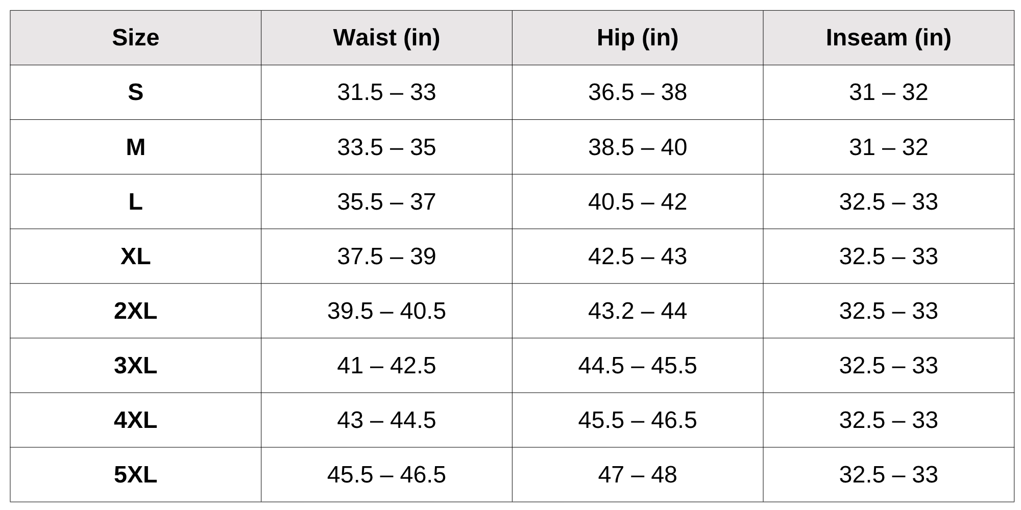Click the 5XL size row label
Viewport: 1021px width, 510px height.
coord(135,474)
